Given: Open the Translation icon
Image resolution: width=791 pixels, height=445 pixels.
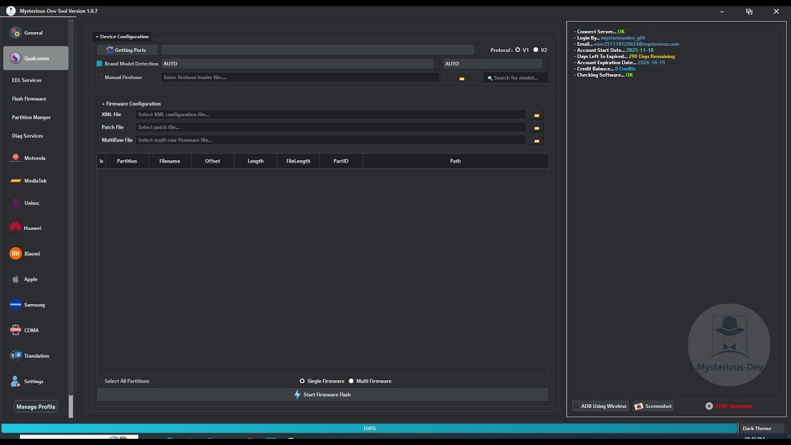Looking at the screenshot, I should click(x=15, y=355).
